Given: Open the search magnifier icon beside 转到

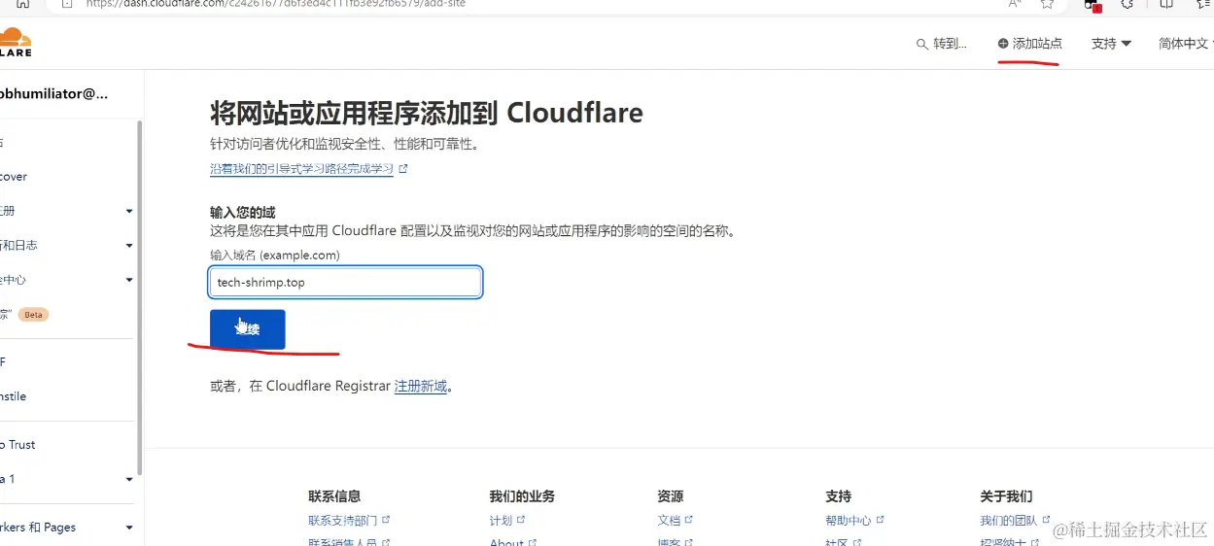Looking at the screenshot, I should pyautogui.click(x=922, y=44).
